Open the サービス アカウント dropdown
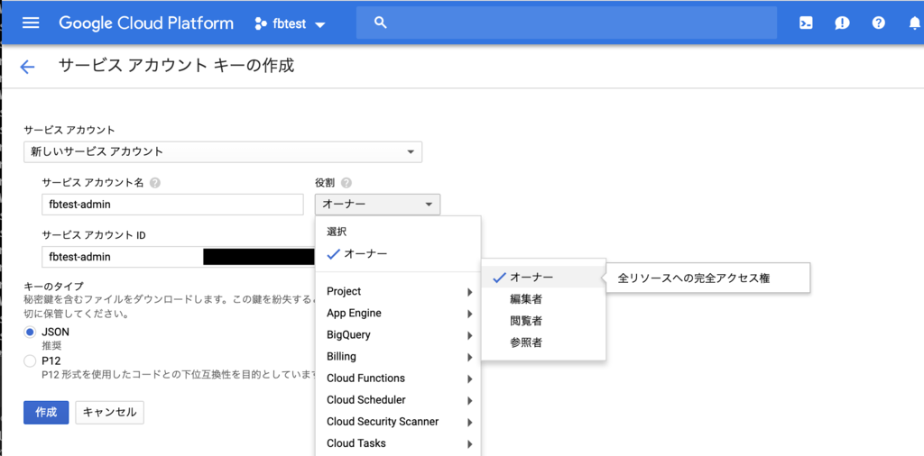The image size is (924, 456). point(223,151)
